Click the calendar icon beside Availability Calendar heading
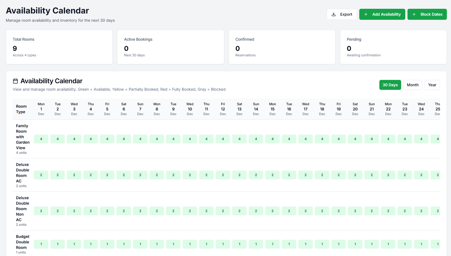Screen dimensions: 451x256 coord(16,81)
